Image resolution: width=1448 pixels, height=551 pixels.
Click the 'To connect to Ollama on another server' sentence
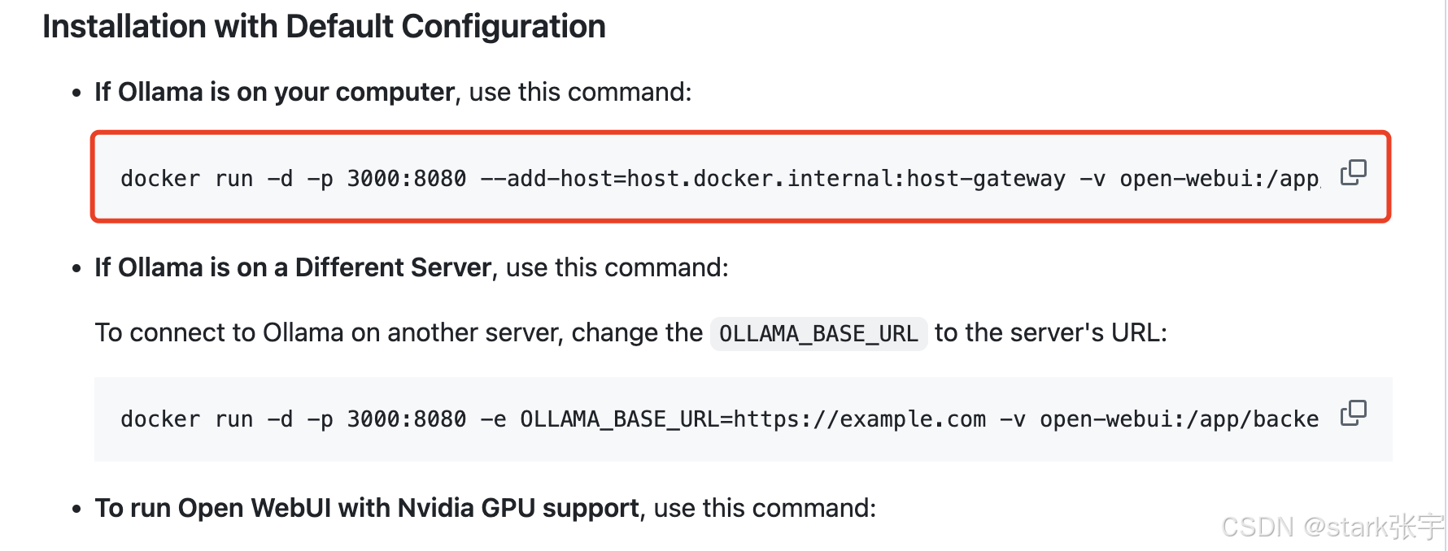(399, 333)
